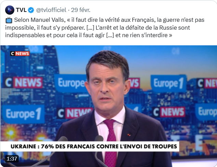The height and width of the screenshot is (167, 217).
Task: Play the Manuel Valls video
Action: [109, 106]
